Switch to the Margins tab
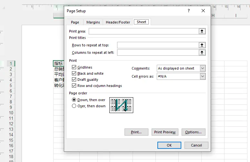The height and width of the screenshot is (162, 250). (x=93, y=22)
